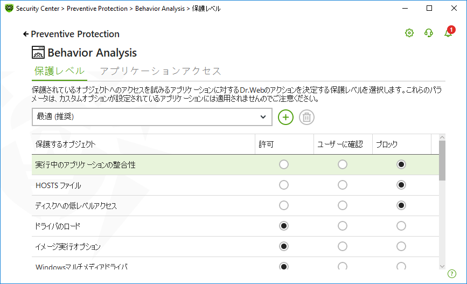Image resolution: width=467 pixels, height=284 pixels.
Task: Click the back arrow next to Preventive Protection
Action: point(26,34)
